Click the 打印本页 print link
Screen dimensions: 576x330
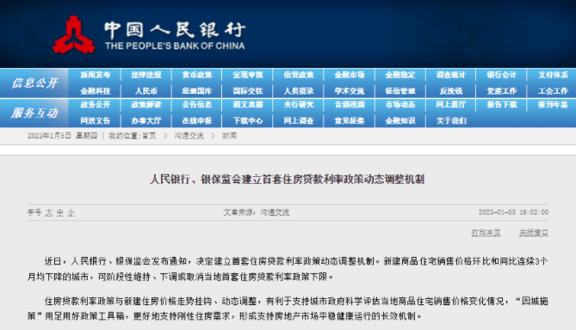486,233
